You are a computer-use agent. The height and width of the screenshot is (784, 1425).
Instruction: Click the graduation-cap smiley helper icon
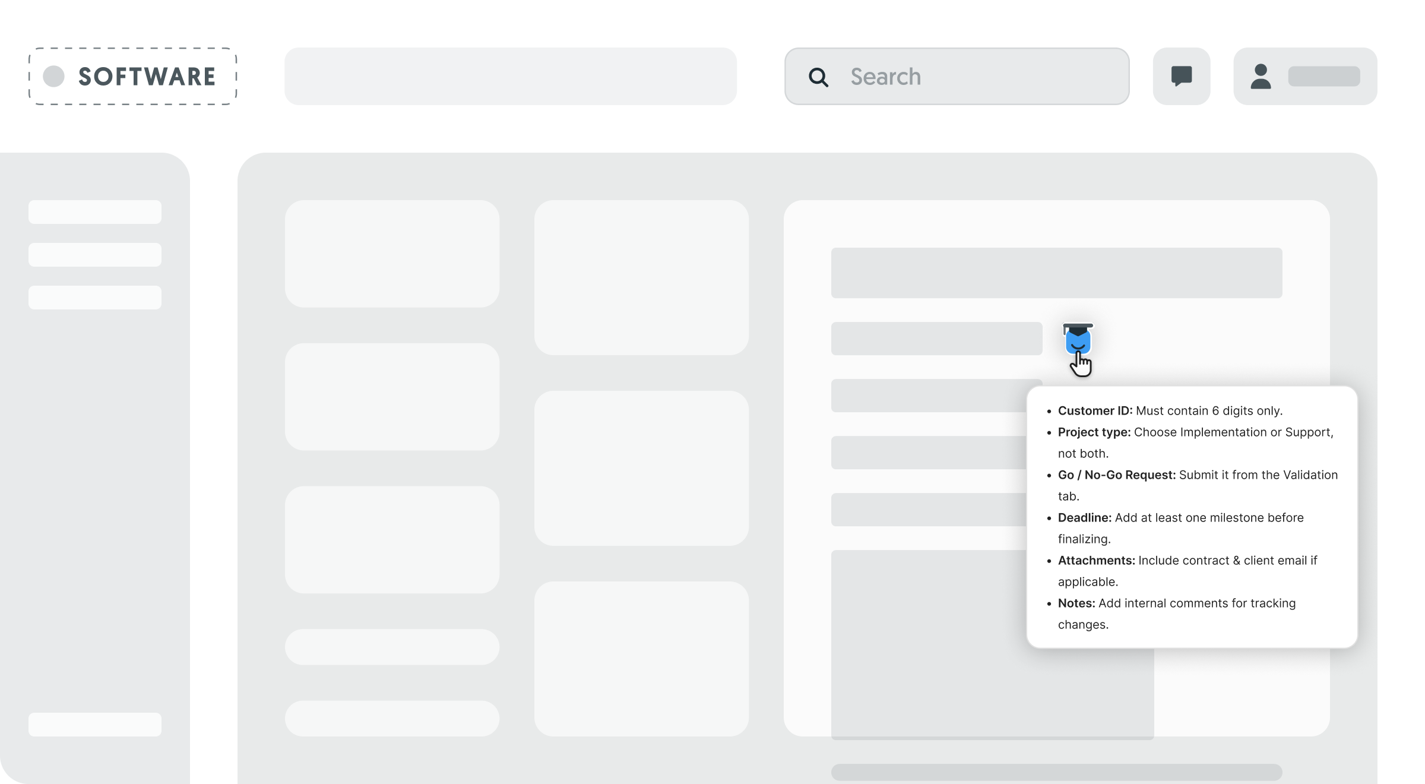1078,340
